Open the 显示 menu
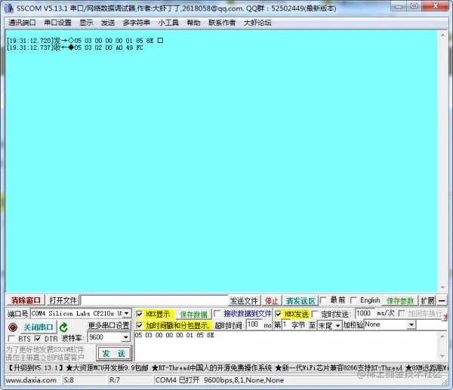 [x=86, y=23]
